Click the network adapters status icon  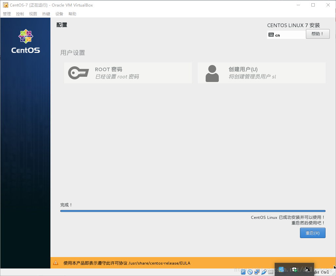[257, 272]
